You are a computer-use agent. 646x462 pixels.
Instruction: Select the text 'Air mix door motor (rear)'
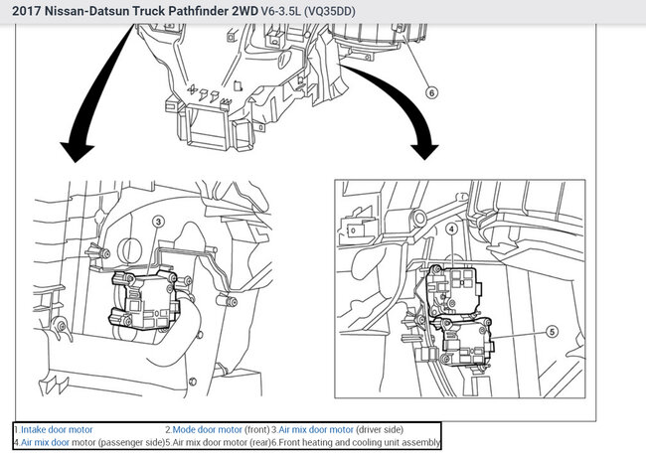[x=222, y=443]
